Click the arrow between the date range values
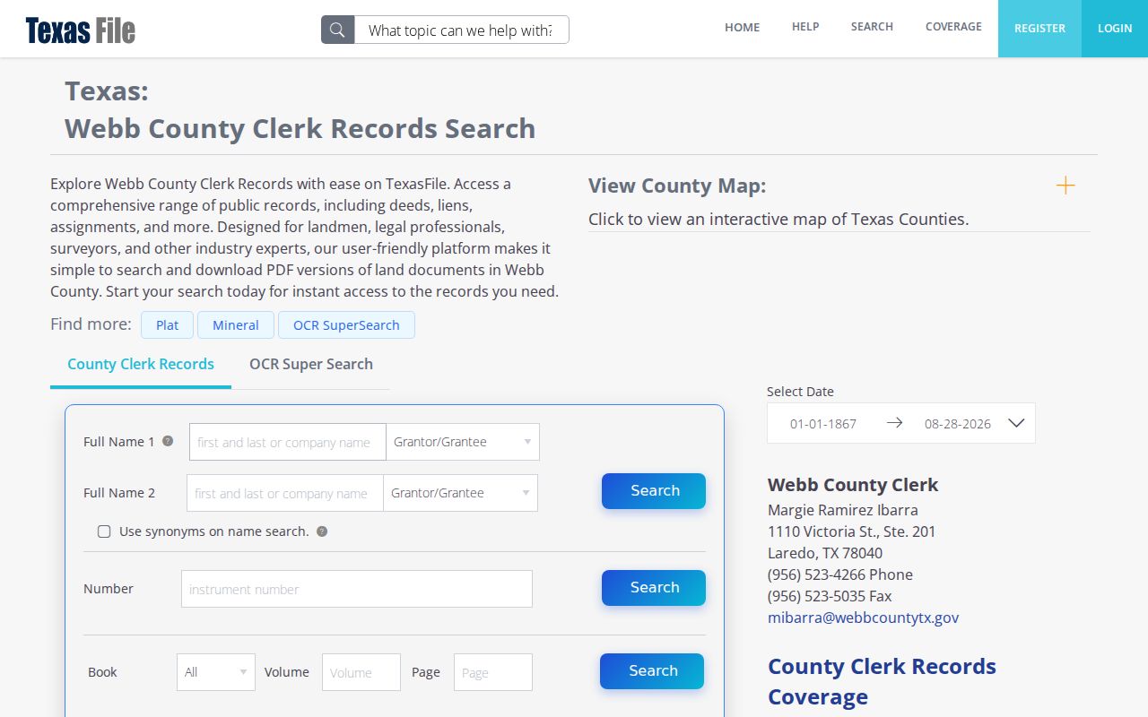The width and height of the screenshot is (1148, 717). (894, 423)
